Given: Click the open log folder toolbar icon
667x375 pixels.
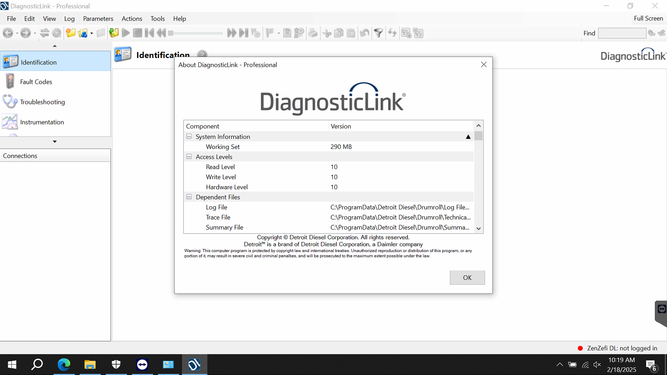Looking at the screenshot, I should (71, 33).
